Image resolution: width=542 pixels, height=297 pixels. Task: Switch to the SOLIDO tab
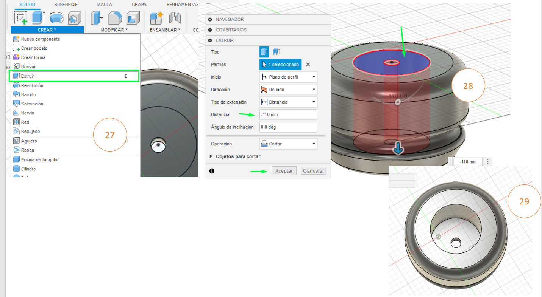click(x=27, y=5)
